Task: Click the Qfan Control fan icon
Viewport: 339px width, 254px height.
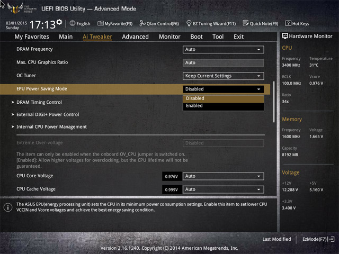Action: [142, 23]
